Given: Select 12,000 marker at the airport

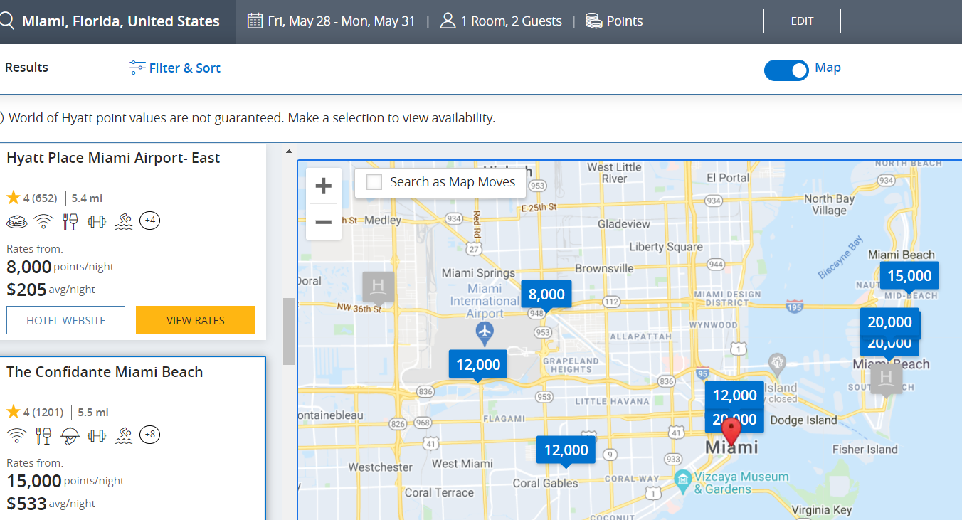Looking at the screenshot, I should [x=478, y=365].
